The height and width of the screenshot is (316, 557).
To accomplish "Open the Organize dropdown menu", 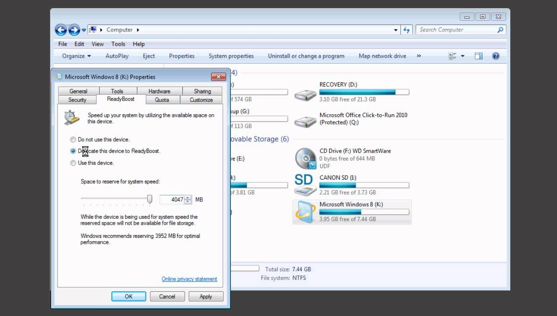I will coord(77,56).
